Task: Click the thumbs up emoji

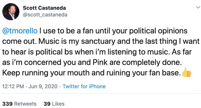Action: tap(187, 72)
